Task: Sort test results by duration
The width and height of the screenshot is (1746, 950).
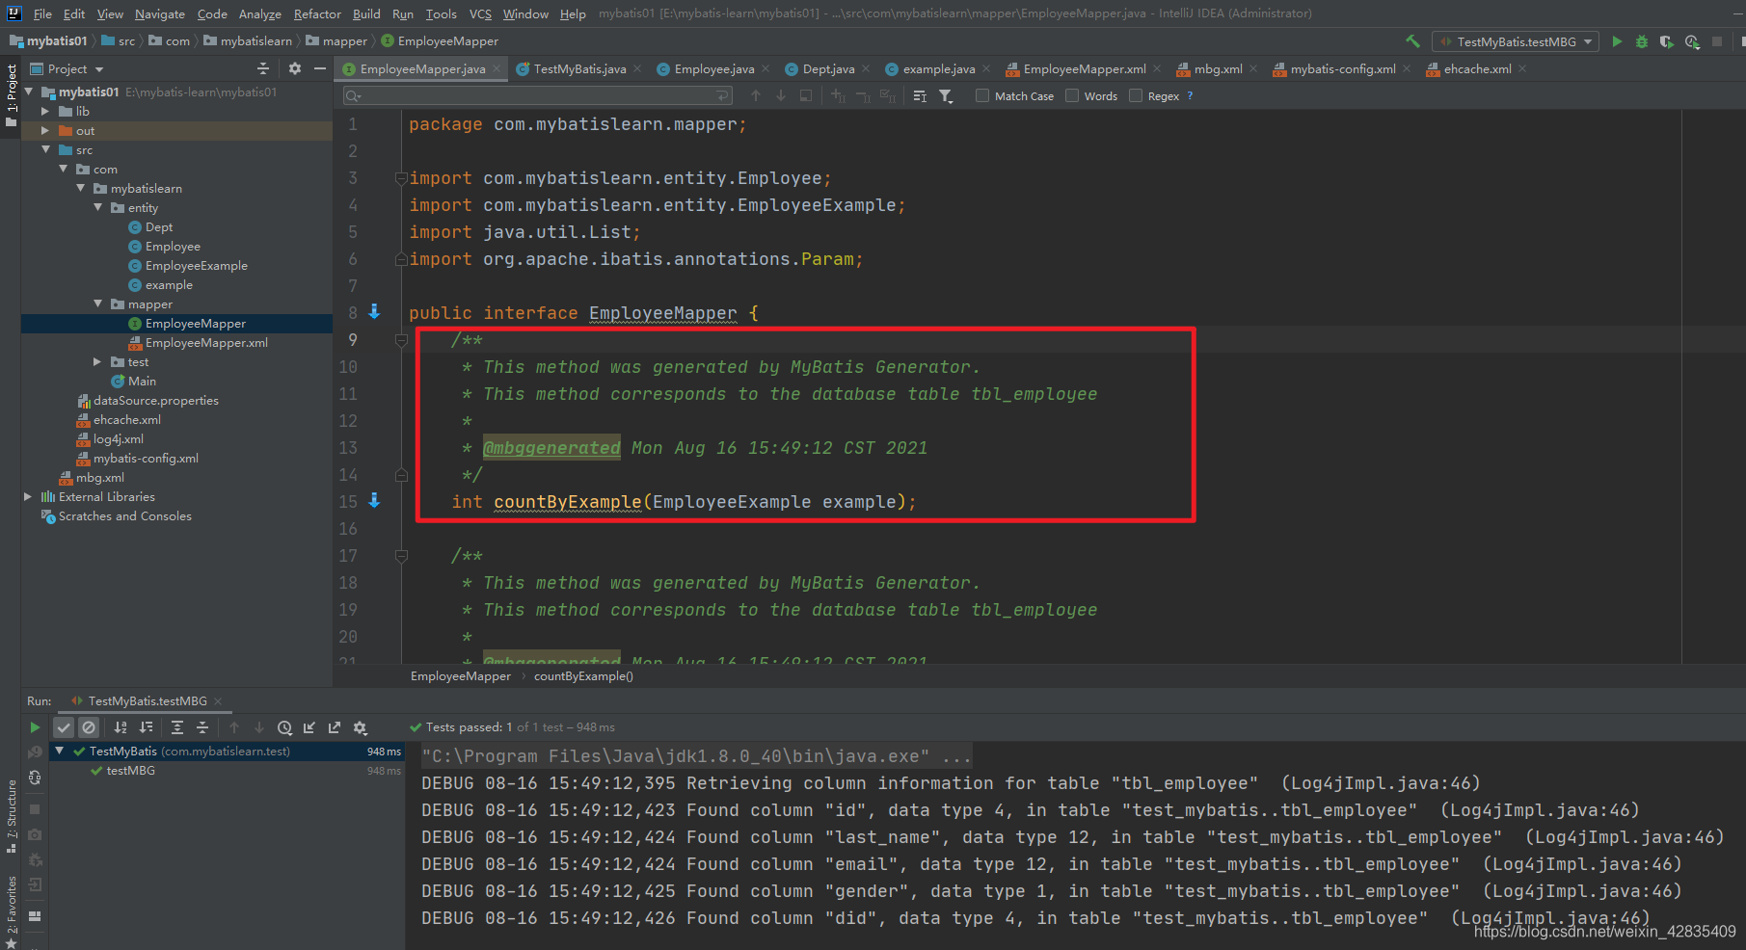Action: pyautogui.click(x=146, y=727)
